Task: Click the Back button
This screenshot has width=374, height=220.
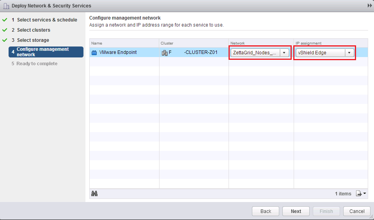Action: 266,211
